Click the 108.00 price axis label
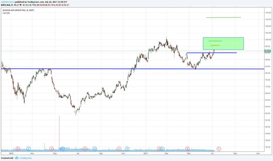 [268, 26]
